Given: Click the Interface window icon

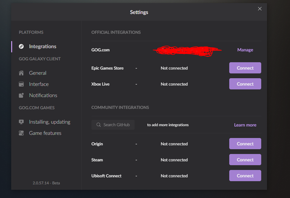Looking at the screenshot, I should (21, 84).
